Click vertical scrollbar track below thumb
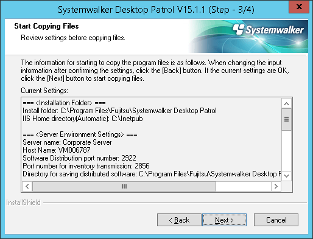Image resolution: width=313 pixels, height=239 pixels. [286, 151]
